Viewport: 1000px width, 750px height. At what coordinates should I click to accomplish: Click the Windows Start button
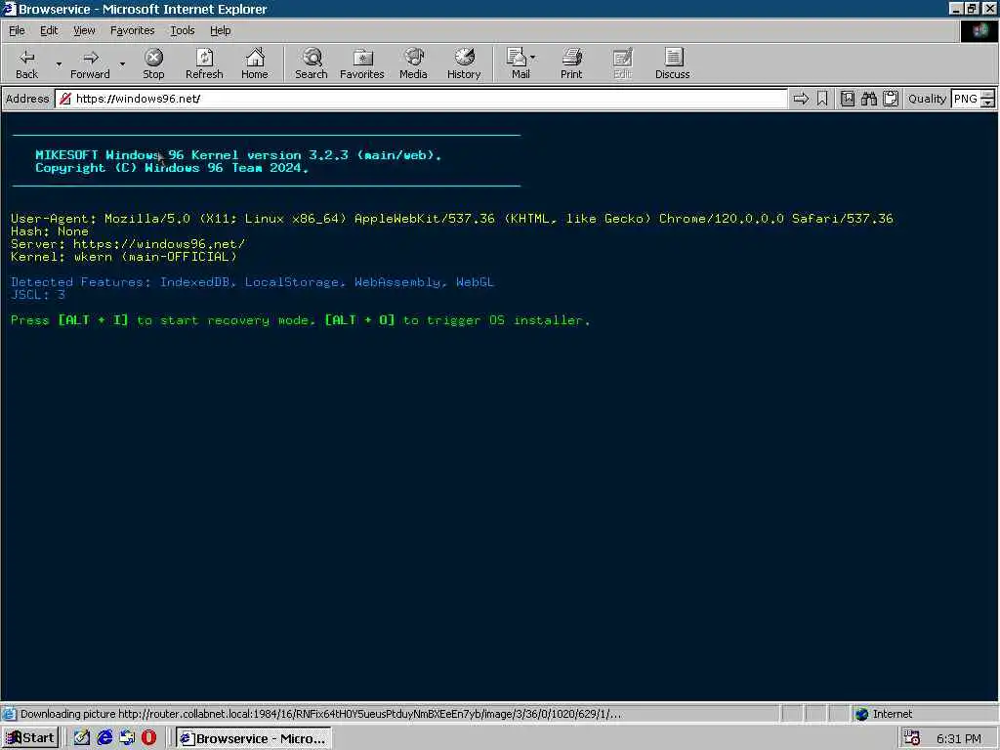(x=30, y=738)
